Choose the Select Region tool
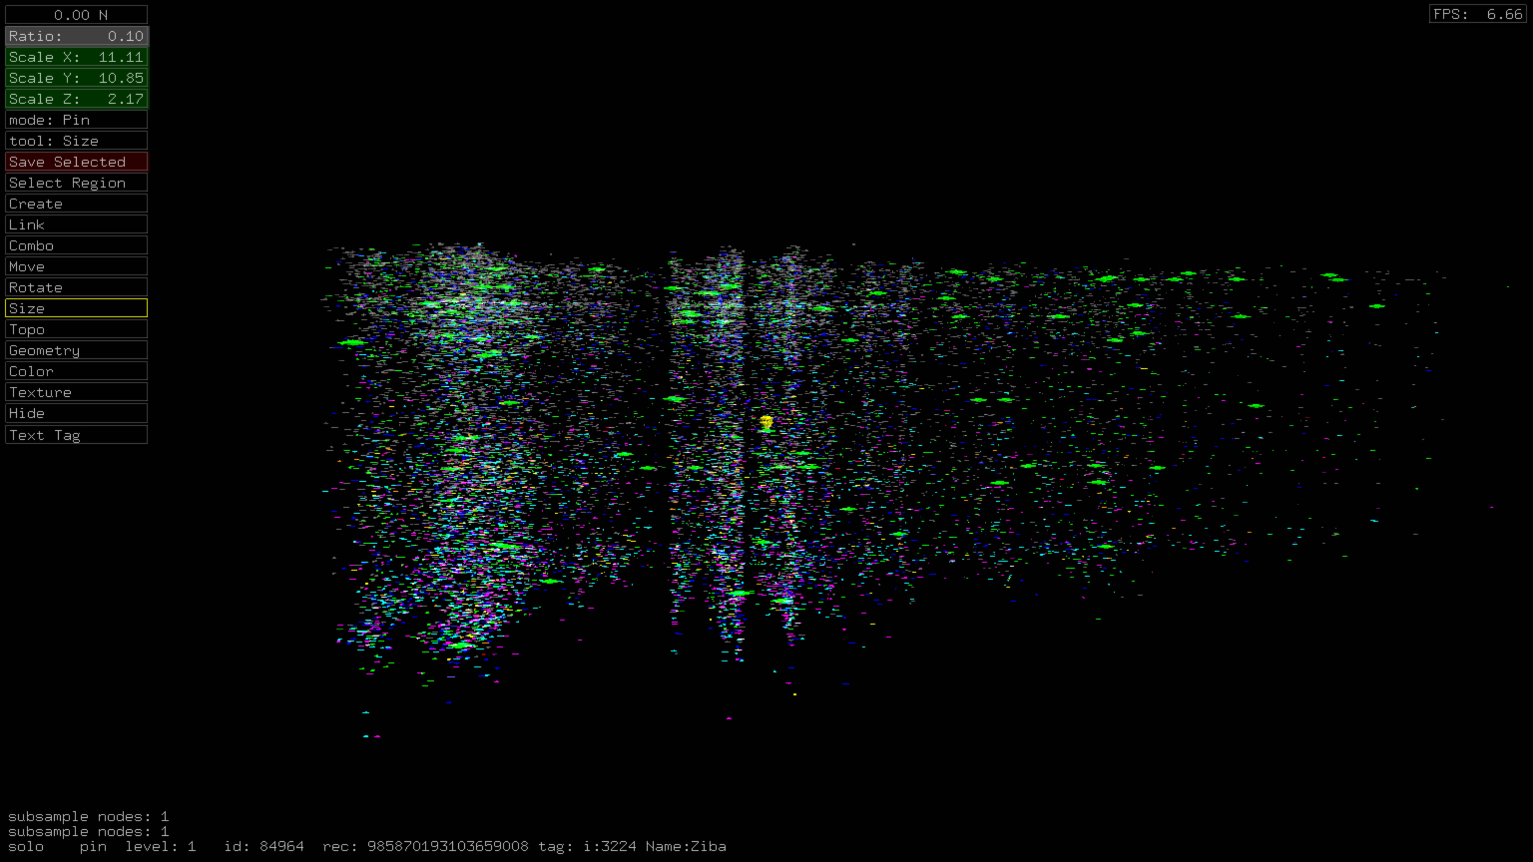Viewport: 1533px width, 862px height. (76, 183)
